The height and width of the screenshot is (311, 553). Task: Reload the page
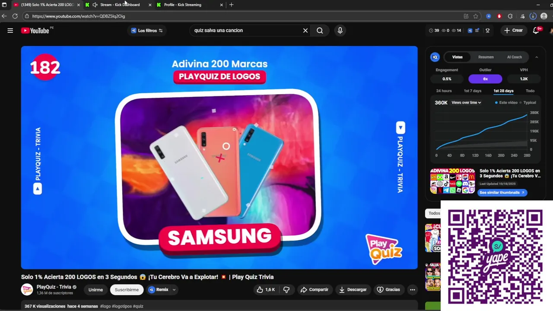[15, 16]
